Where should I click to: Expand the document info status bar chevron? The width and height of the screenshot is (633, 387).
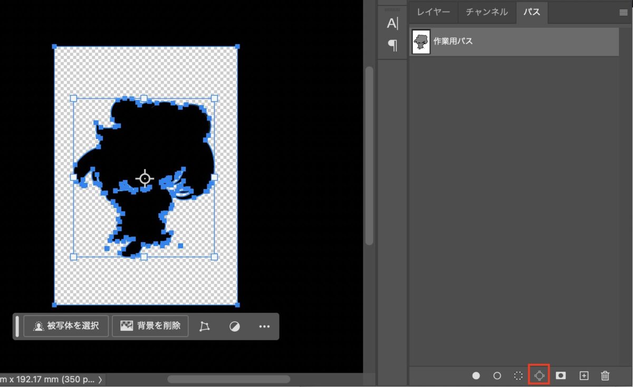click(x=100, y=379)
